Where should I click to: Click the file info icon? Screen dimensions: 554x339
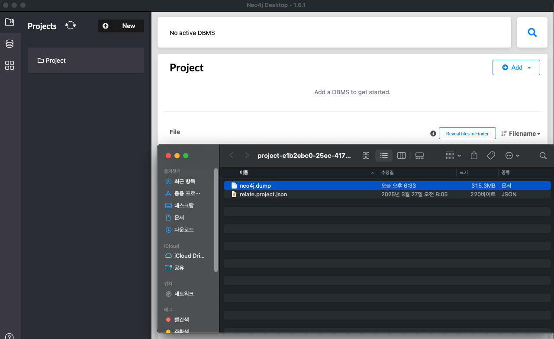[x=433, y=134]
